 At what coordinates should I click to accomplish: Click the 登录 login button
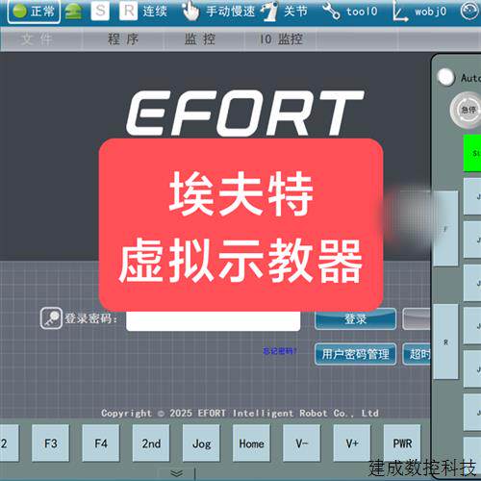355,319
